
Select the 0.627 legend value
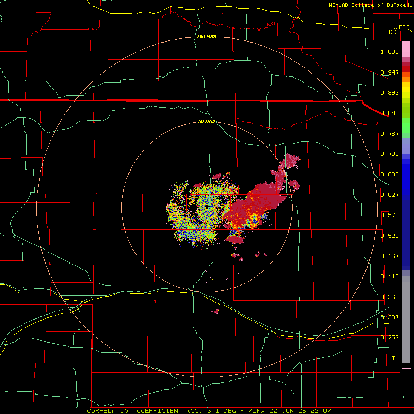tap(390, 195)
